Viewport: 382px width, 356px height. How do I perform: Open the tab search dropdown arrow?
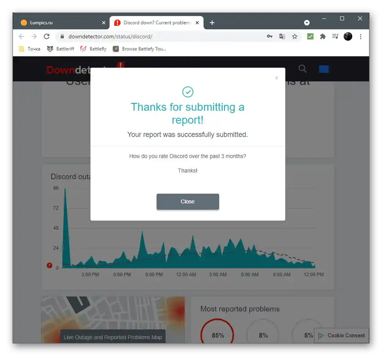tap(307, 23)
